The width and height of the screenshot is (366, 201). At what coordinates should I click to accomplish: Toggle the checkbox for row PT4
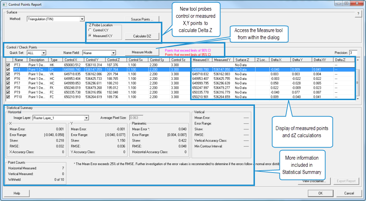(8, 69)
